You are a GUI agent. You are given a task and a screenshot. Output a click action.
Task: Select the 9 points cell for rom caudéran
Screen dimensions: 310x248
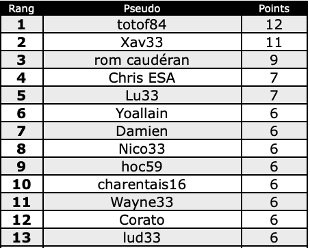(x=274, y=60)
